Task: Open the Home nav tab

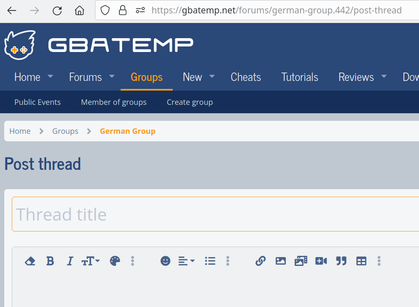Action: [x=27, y=77]
